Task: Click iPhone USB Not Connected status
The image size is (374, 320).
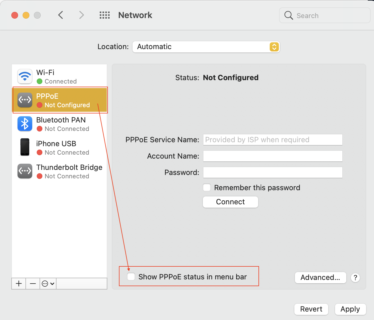Action: (67, 152)
